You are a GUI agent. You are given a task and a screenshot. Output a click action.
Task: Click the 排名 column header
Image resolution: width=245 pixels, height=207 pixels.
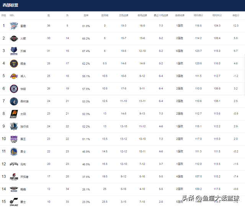pyautogui.click(x=4, y=15)
